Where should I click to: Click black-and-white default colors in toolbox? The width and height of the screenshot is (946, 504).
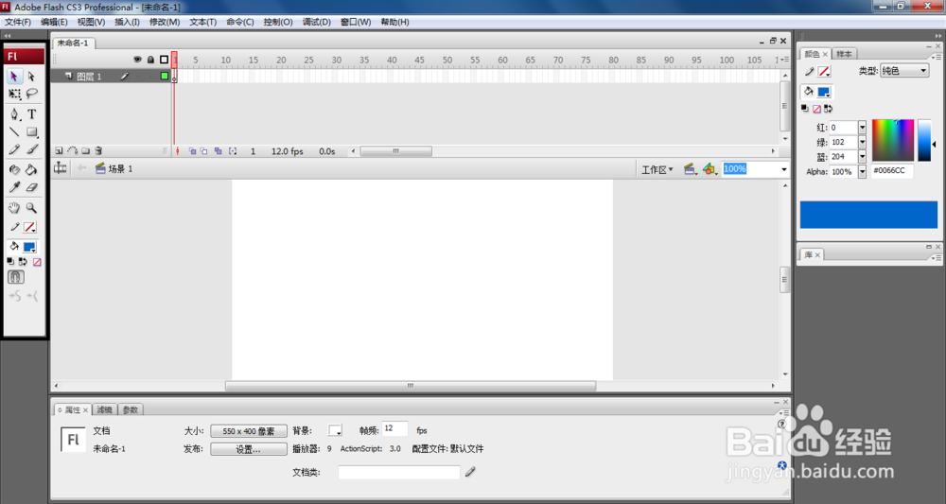pyautogui.click(x=10, y=262)
